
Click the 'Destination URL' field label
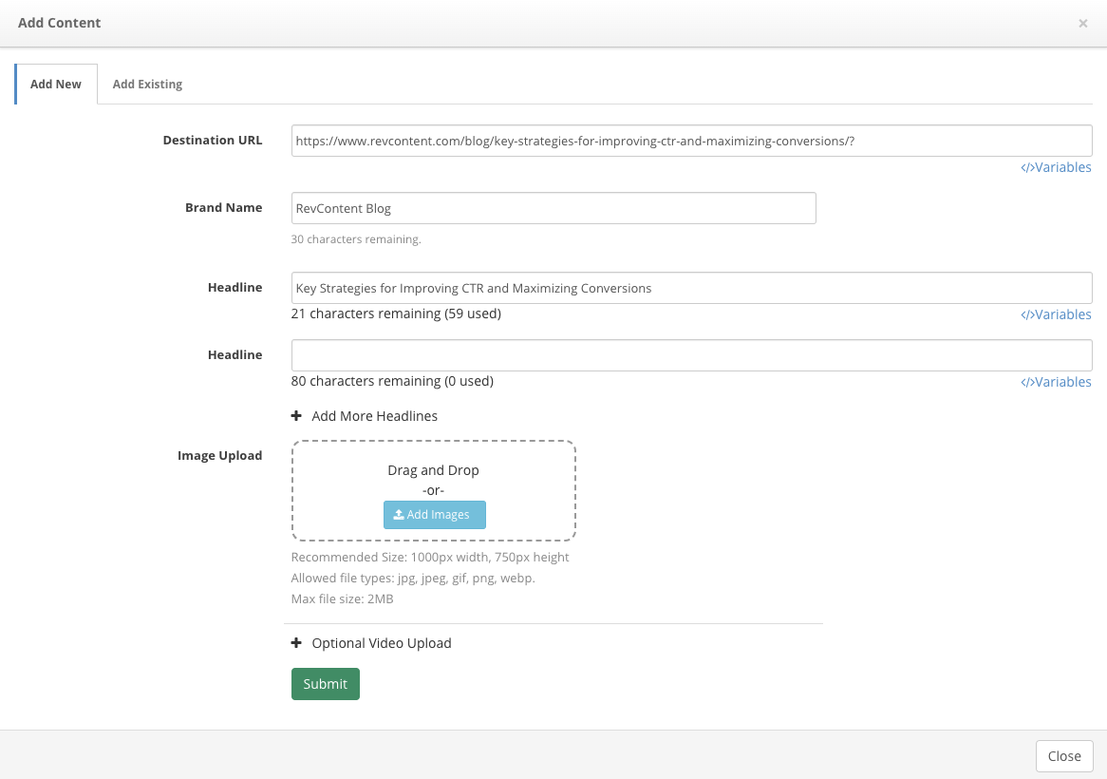coord(212,140)
